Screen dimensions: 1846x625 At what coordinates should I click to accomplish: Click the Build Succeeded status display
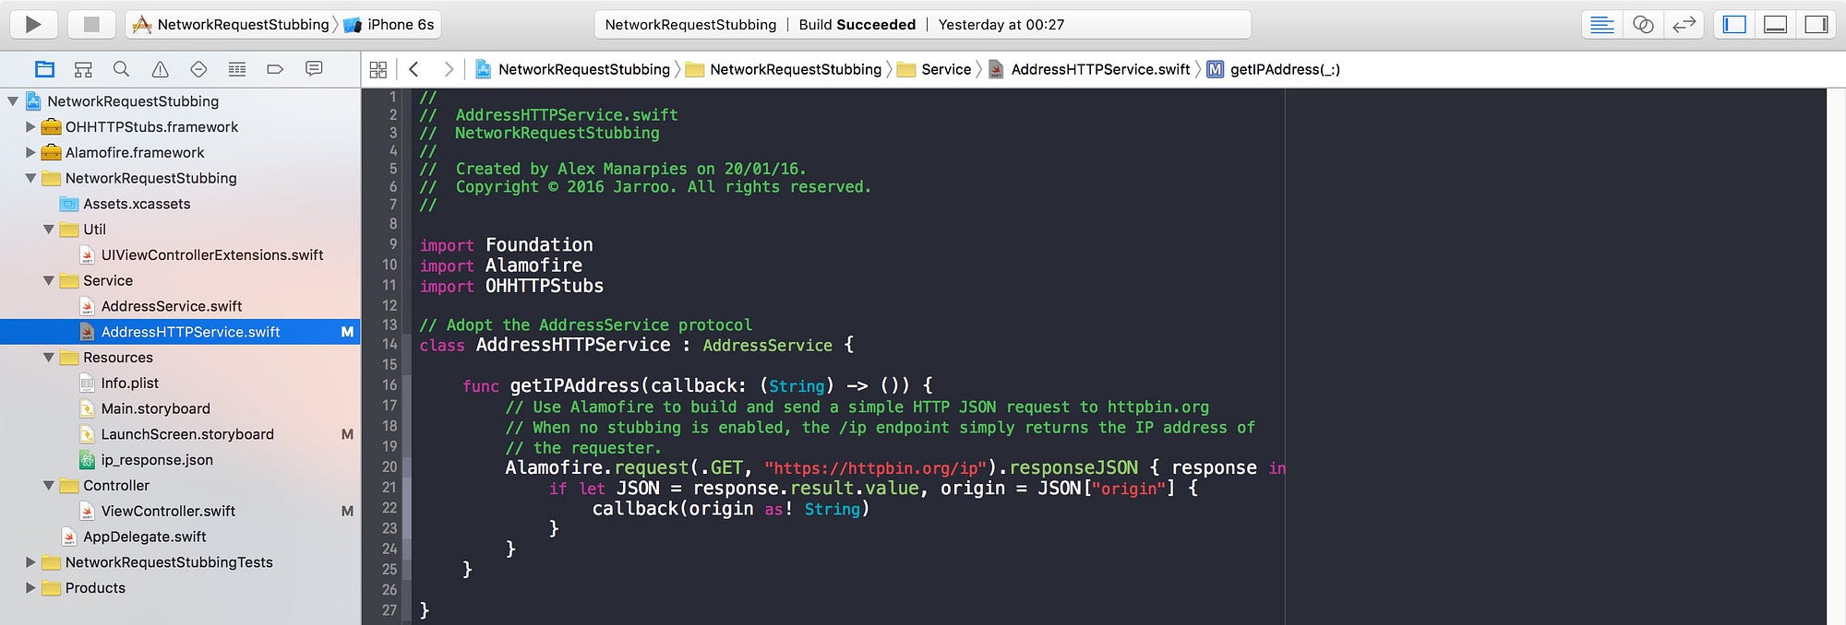pyautogui.click(x=857, y=25)
